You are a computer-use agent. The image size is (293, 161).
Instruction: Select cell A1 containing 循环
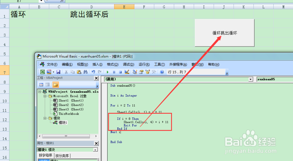tap(19, 14)
